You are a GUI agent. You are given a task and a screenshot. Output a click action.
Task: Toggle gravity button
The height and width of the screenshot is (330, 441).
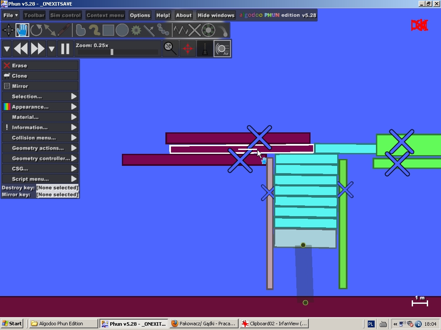click(x=205, y=49)
